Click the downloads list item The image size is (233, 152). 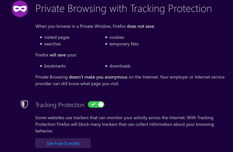point(120,66)
